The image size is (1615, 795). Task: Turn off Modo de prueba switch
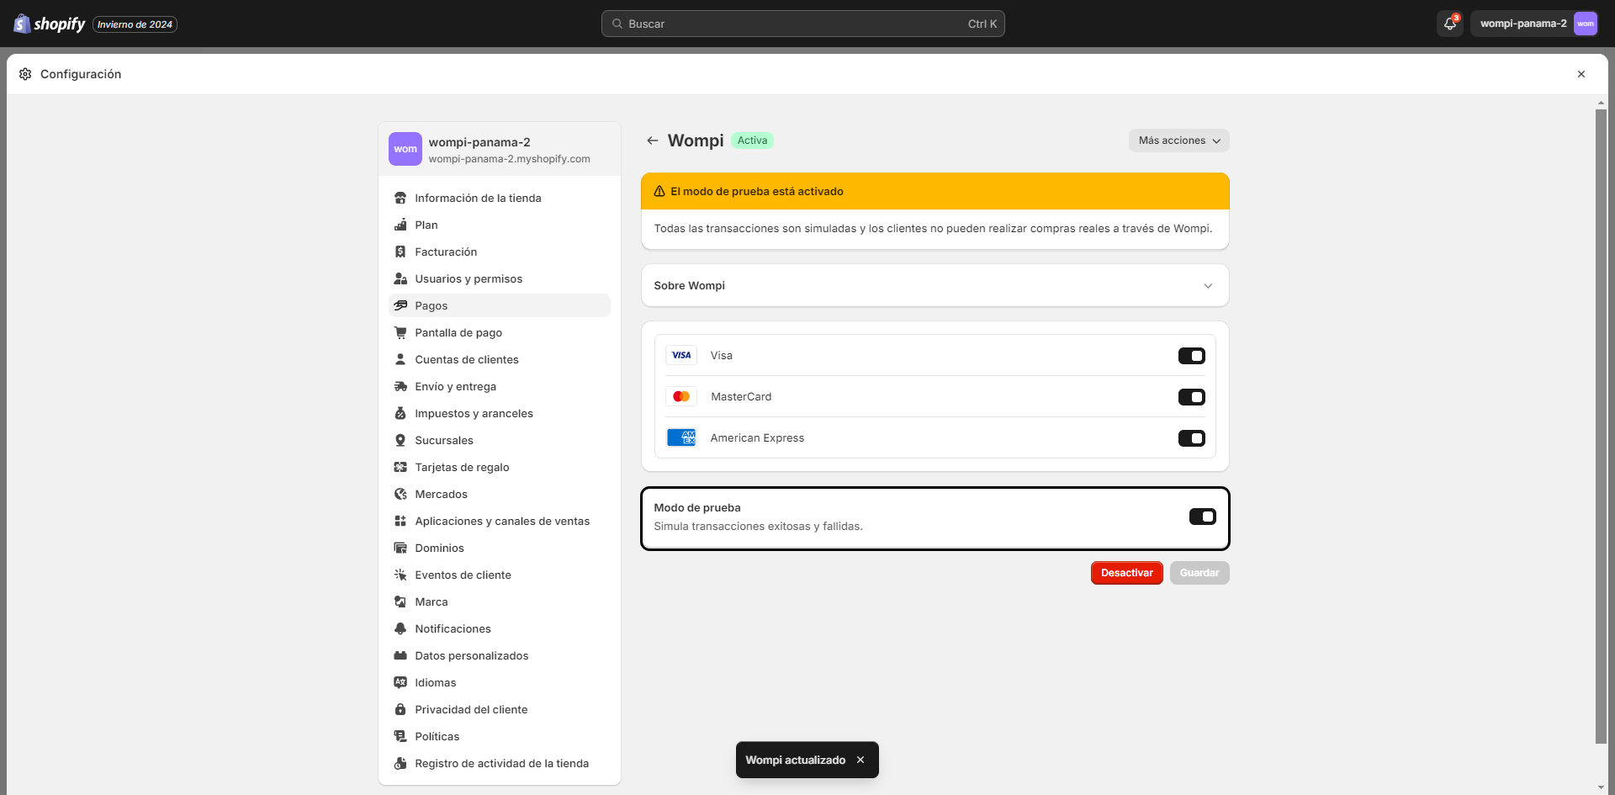click(x=1201, y=516)
